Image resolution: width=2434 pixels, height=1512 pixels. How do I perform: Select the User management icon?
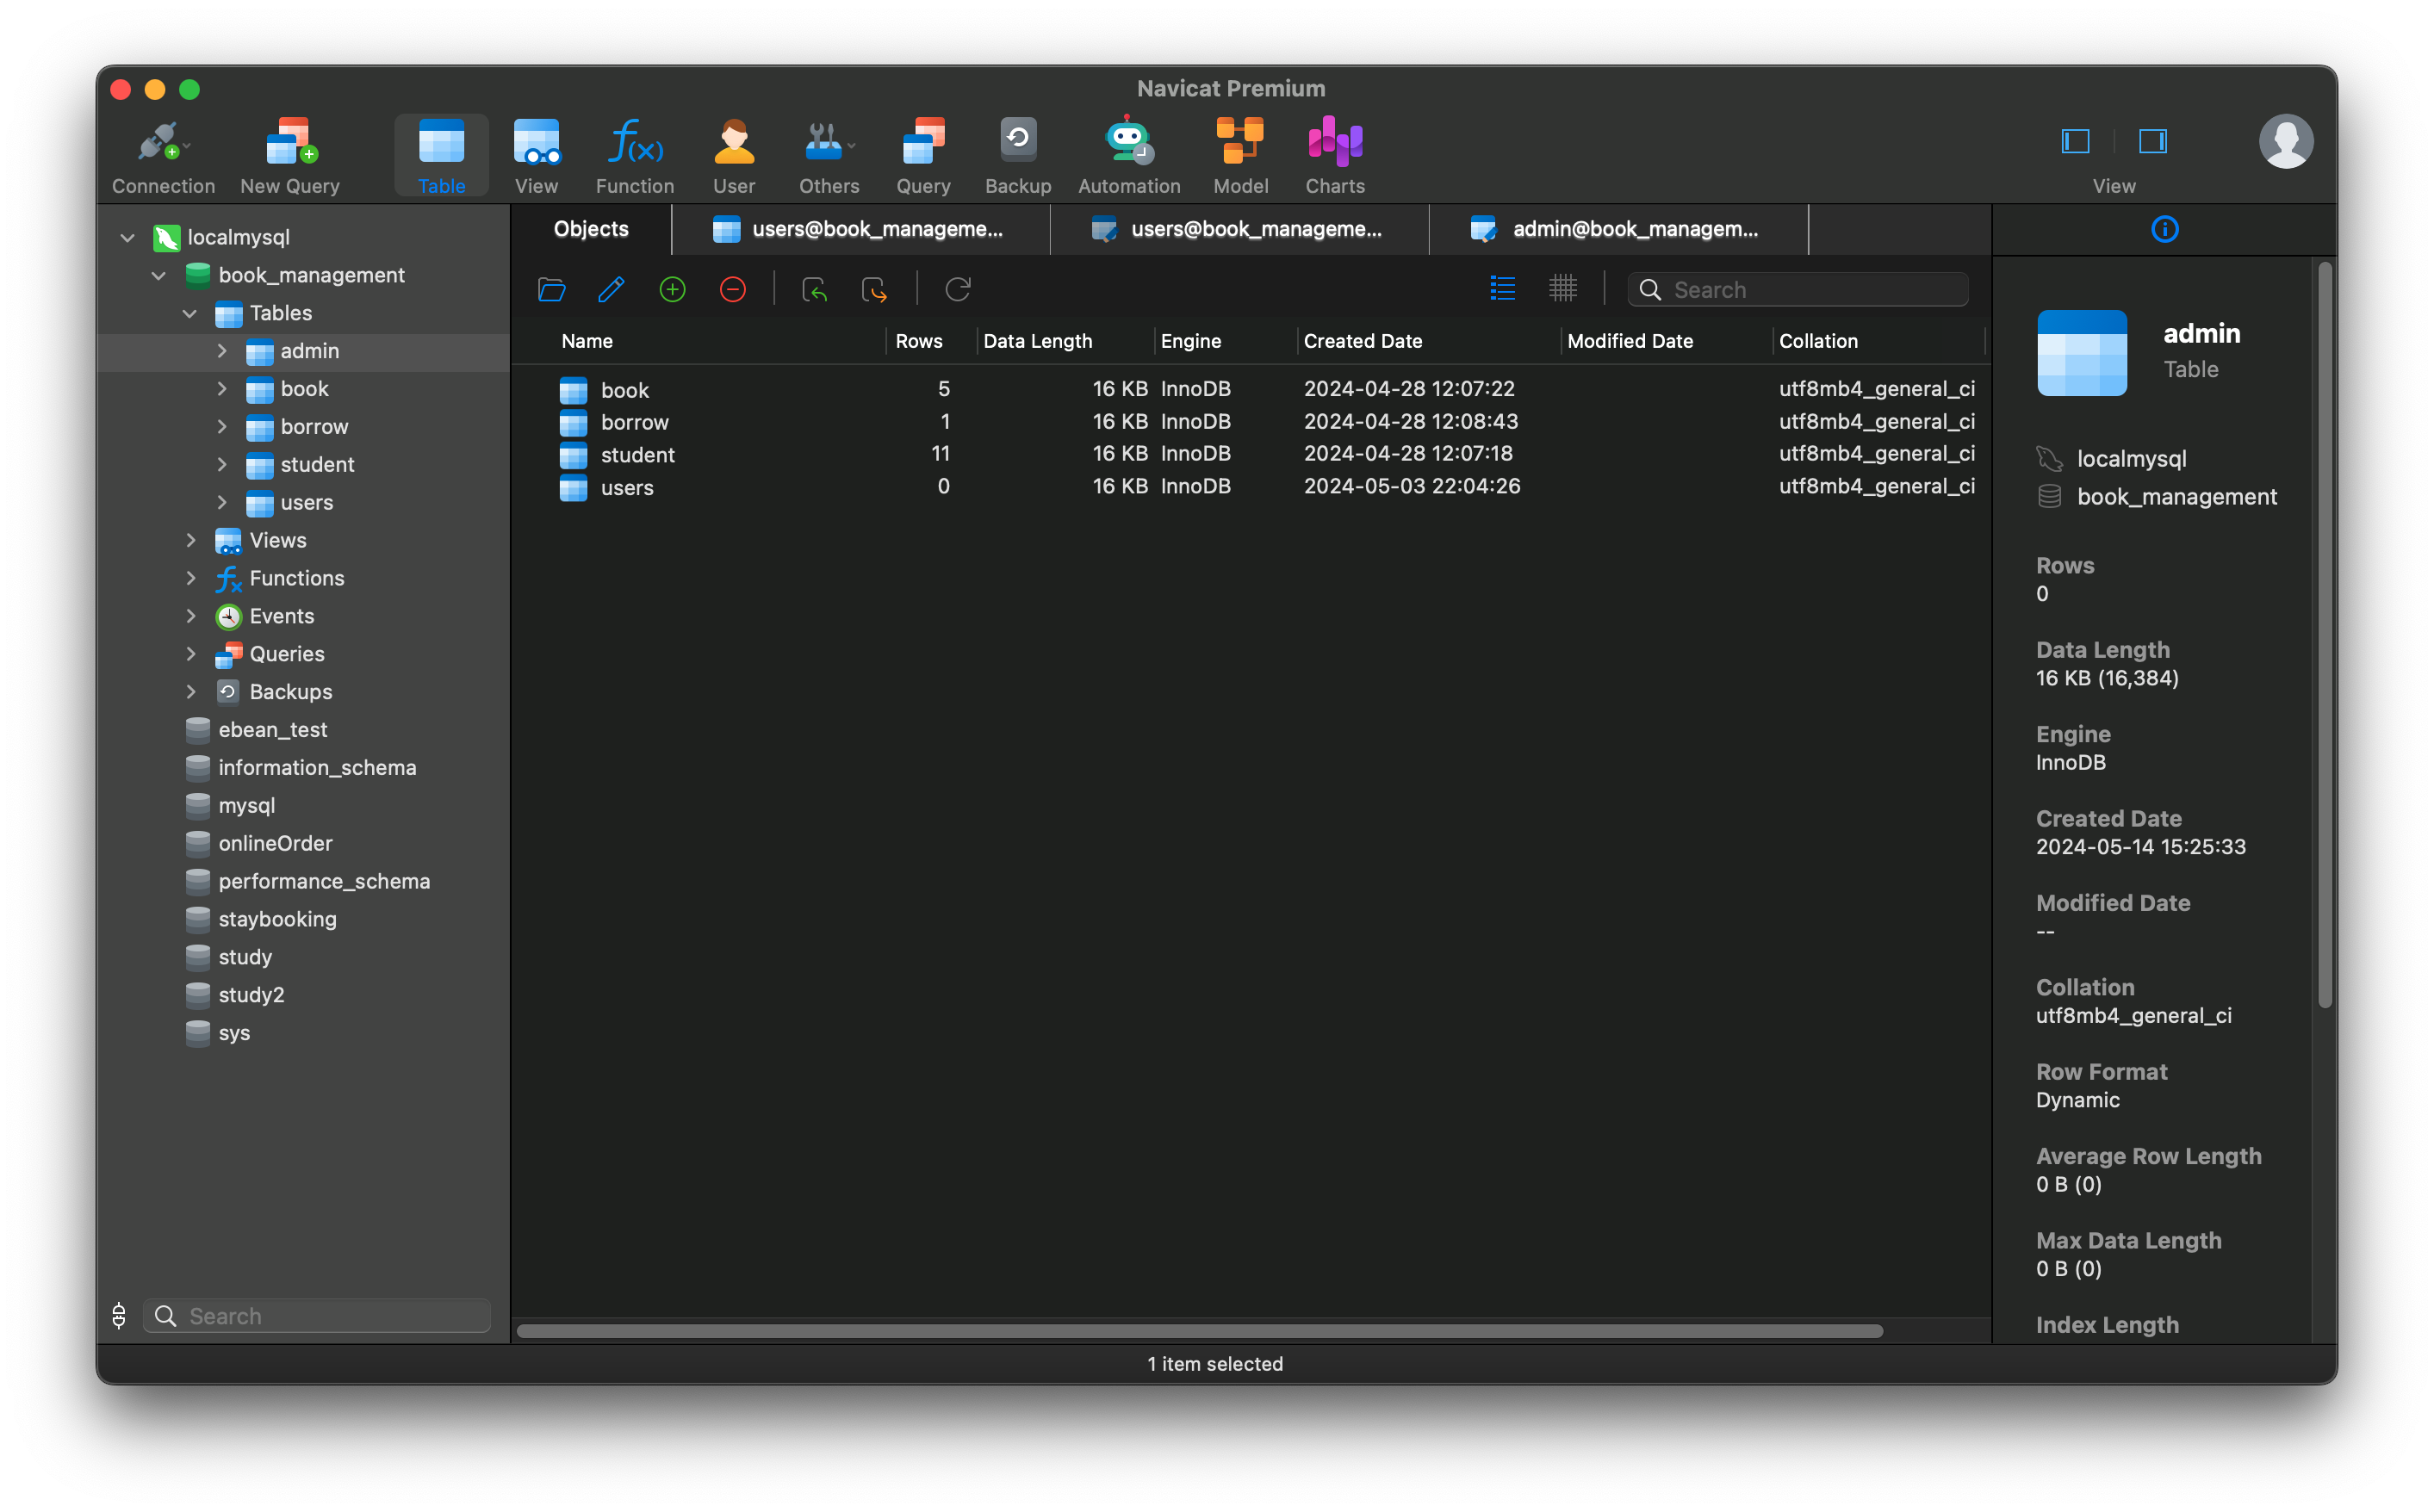click(x=734, y=153)
